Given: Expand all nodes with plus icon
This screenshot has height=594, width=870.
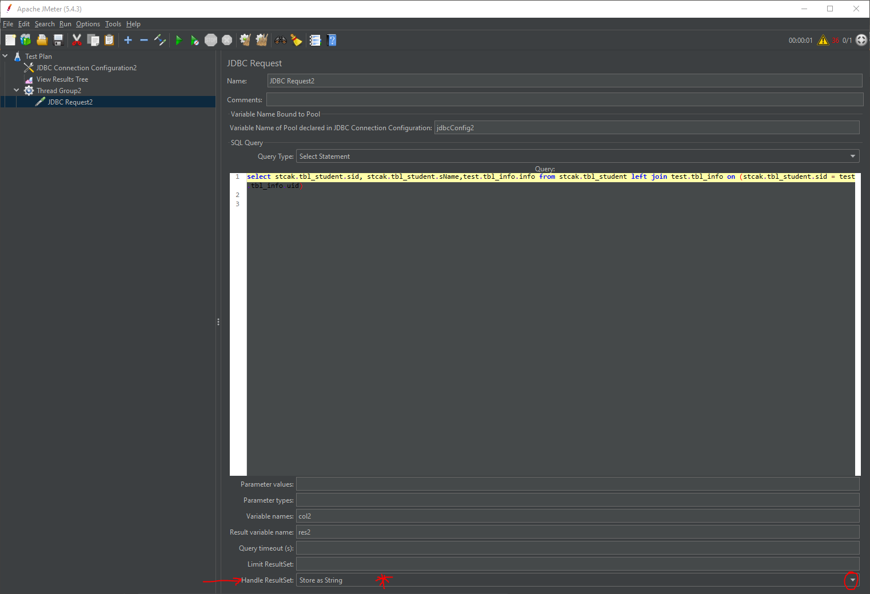Looking at the screenshot, I should [x=128, y=40].
